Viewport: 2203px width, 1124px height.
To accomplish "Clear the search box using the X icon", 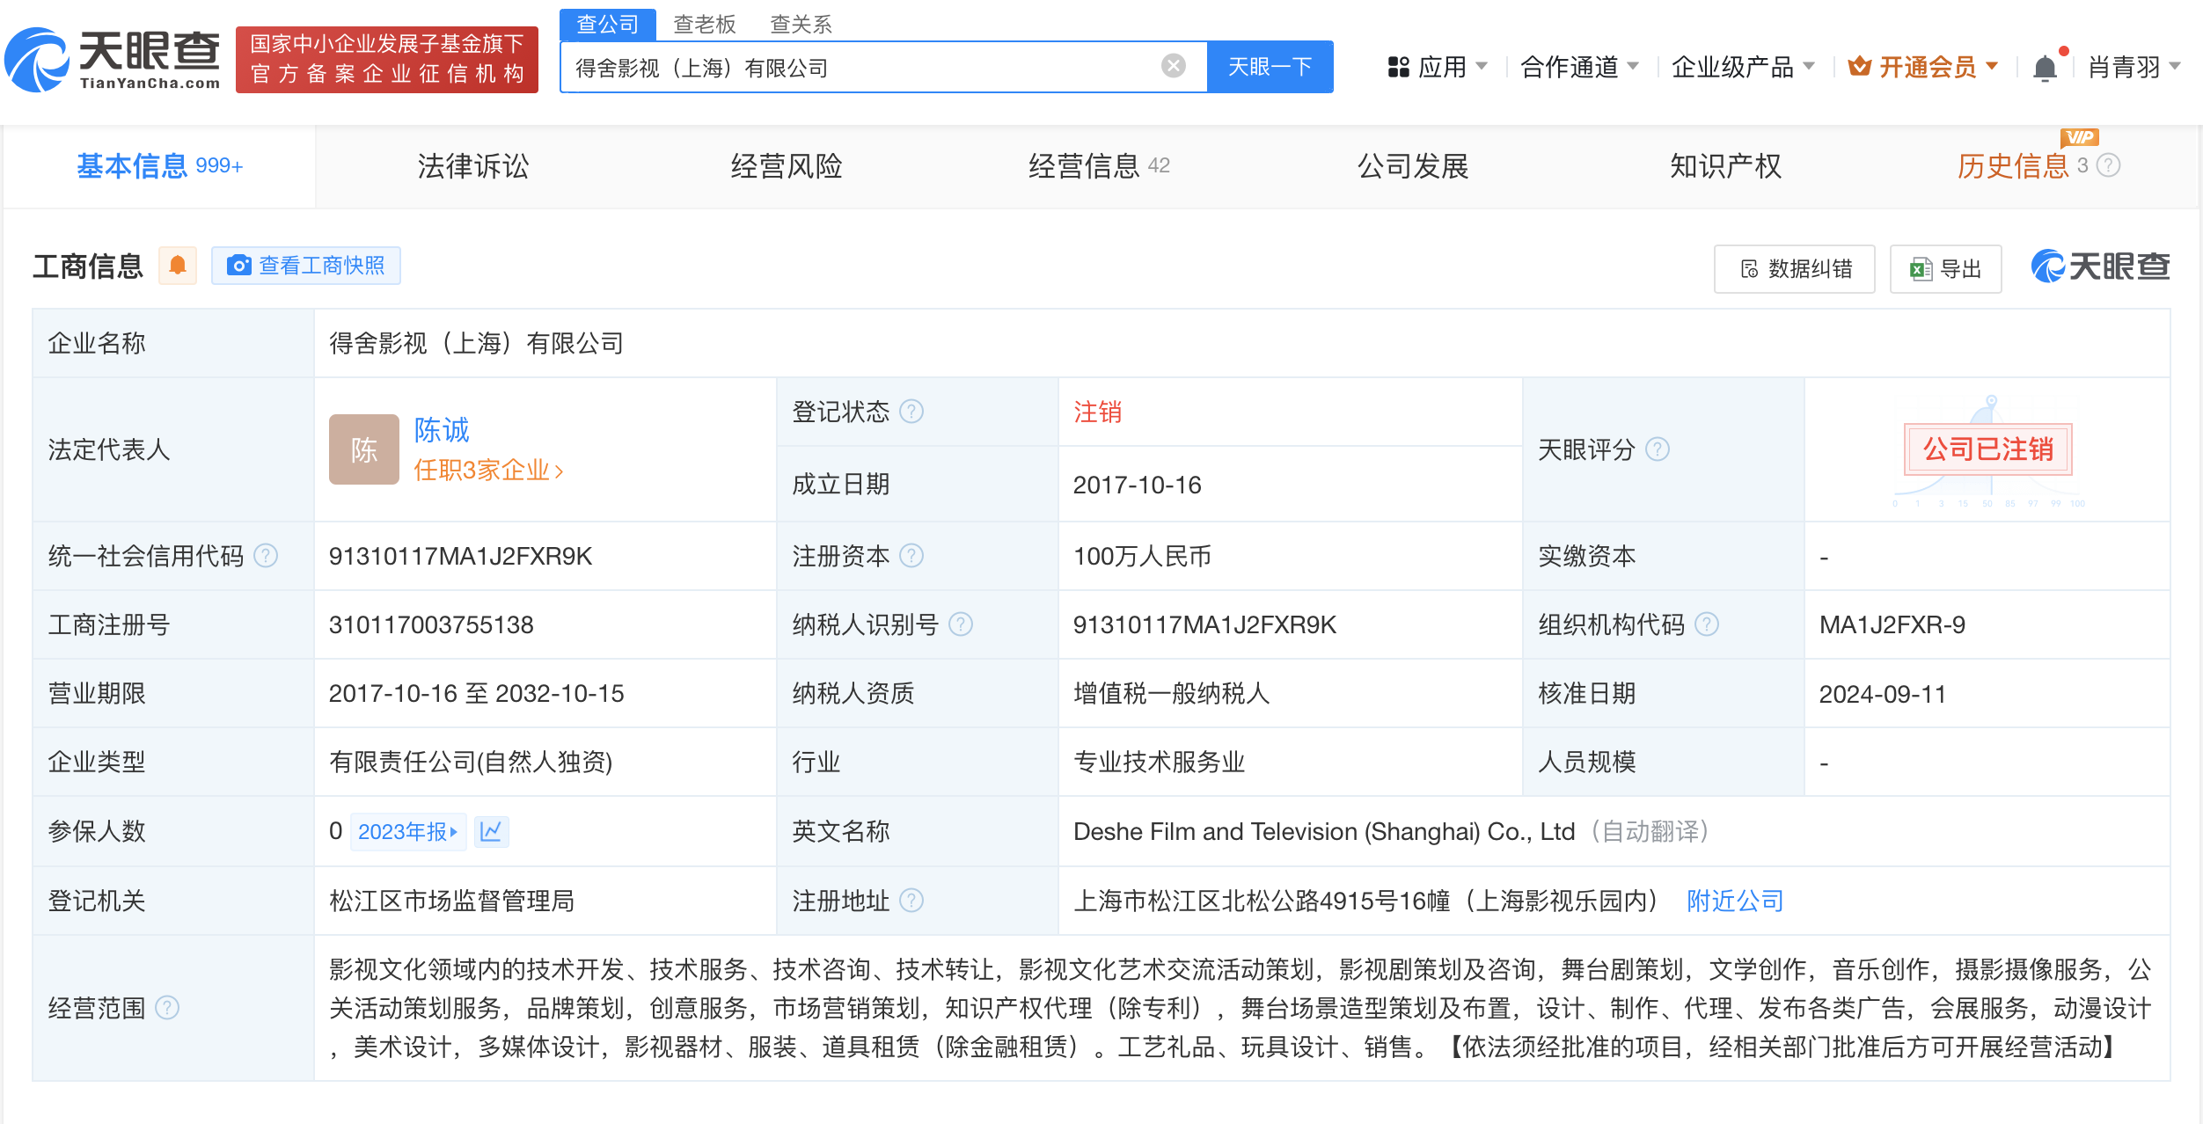I will pyautogui.click(x=1170, y=65).
